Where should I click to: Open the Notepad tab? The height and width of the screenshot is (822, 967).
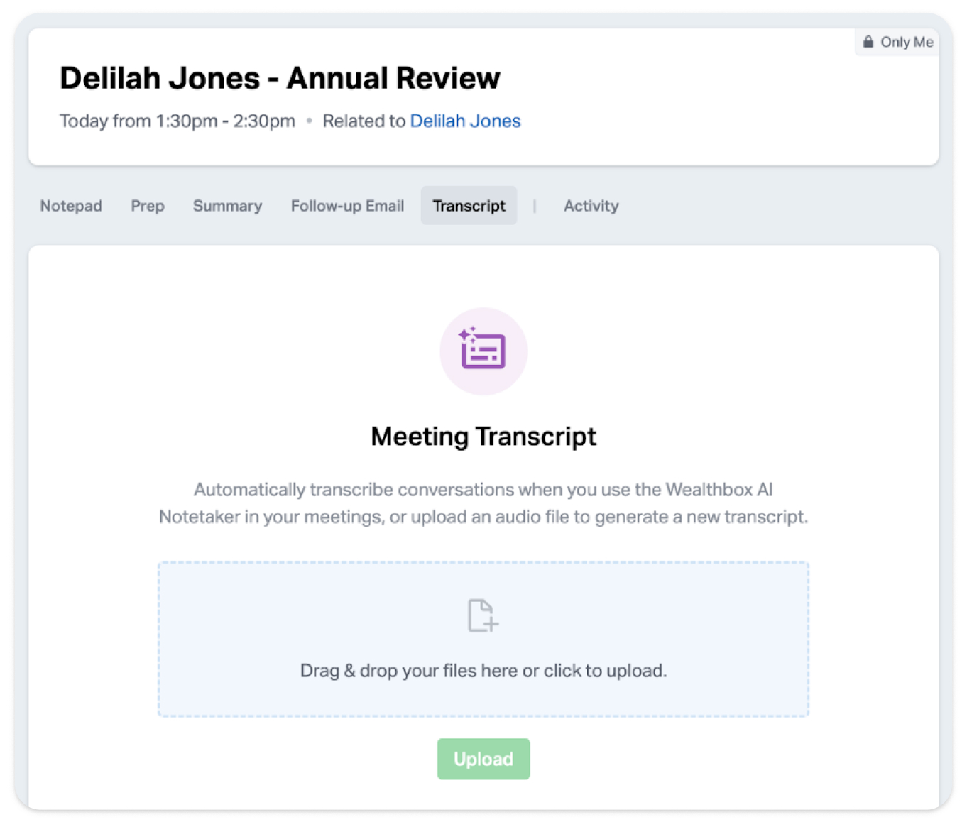coord(71,206)
